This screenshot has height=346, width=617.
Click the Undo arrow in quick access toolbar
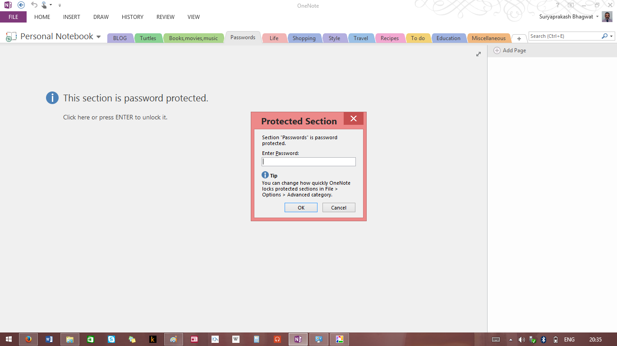point(34,5)
